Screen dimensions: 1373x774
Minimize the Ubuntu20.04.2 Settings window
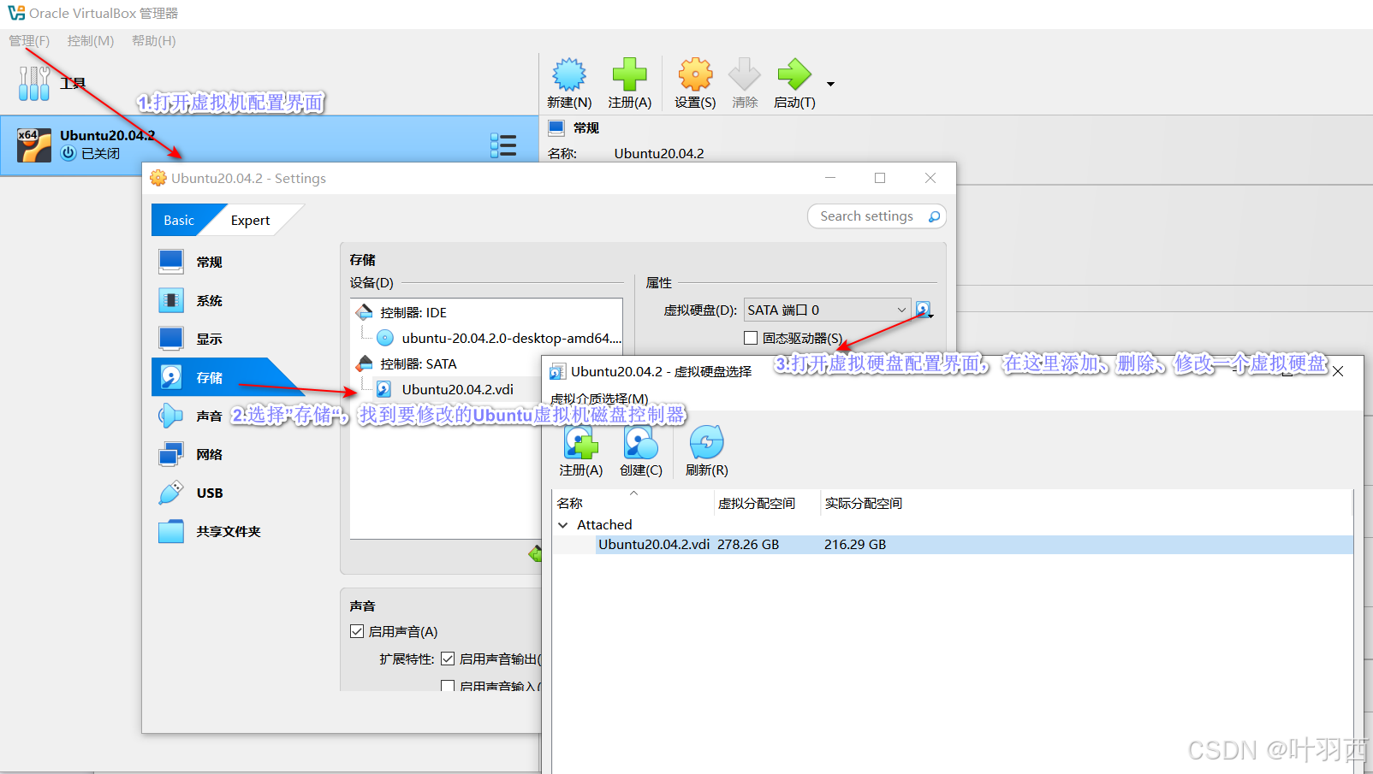click(830, 178)
